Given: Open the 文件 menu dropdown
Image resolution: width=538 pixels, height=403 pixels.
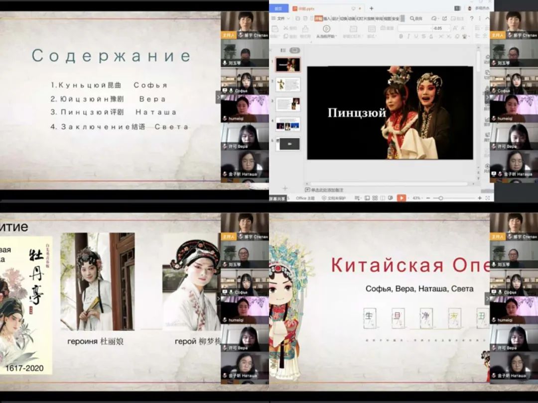Looking at the screenshot, I should (x=282, y=18).
